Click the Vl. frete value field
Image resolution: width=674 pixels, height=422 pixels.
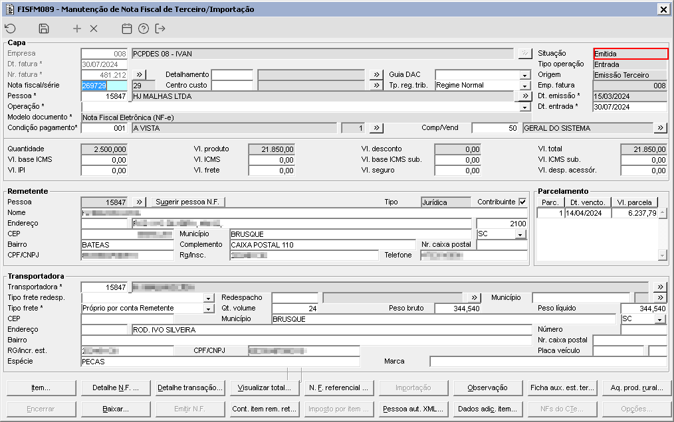(x=272, y=171)
